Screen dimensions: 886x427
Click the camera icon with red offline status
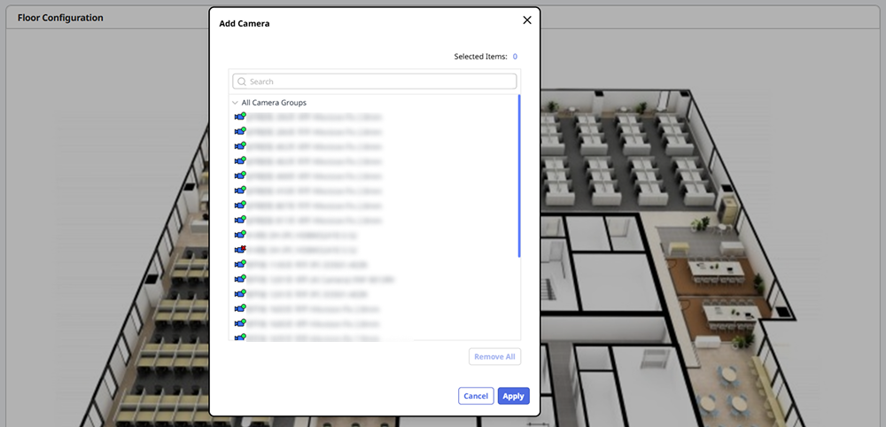239,250
